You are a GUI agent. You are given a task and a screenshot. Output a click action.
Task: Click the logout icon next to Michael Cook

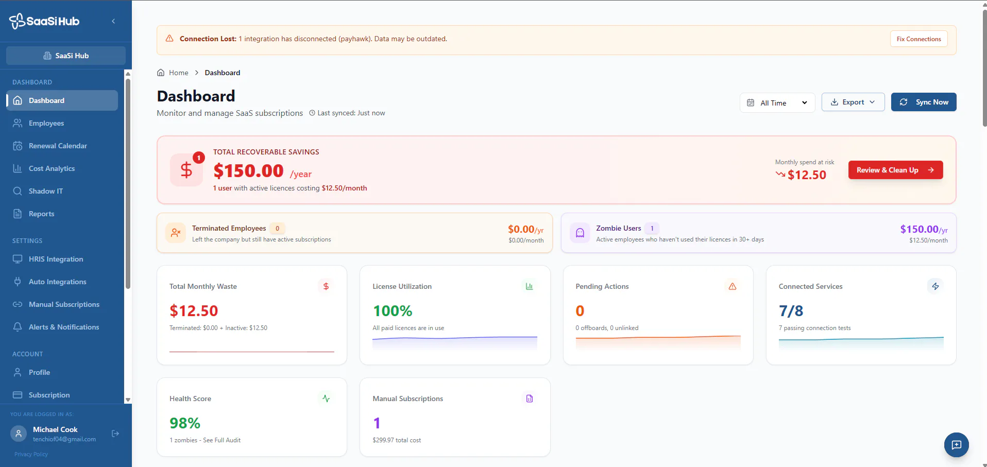pyautogui.click(x=115, y=434)
